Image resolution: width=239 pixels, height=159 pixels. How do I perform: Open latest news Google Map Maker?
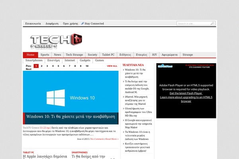tap(138, 124)
